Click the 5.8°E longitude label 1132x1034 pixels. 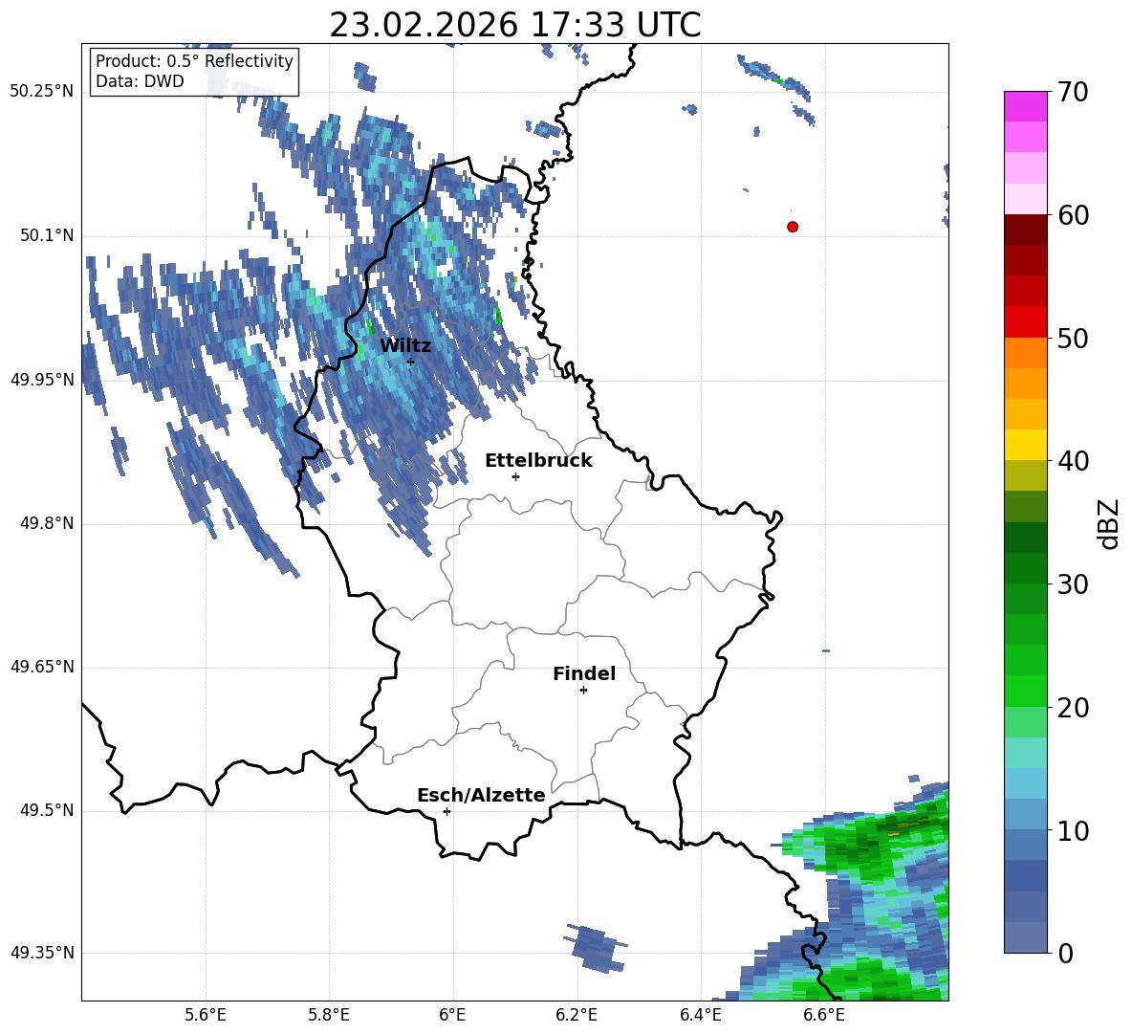click(x=329, y=1015)
